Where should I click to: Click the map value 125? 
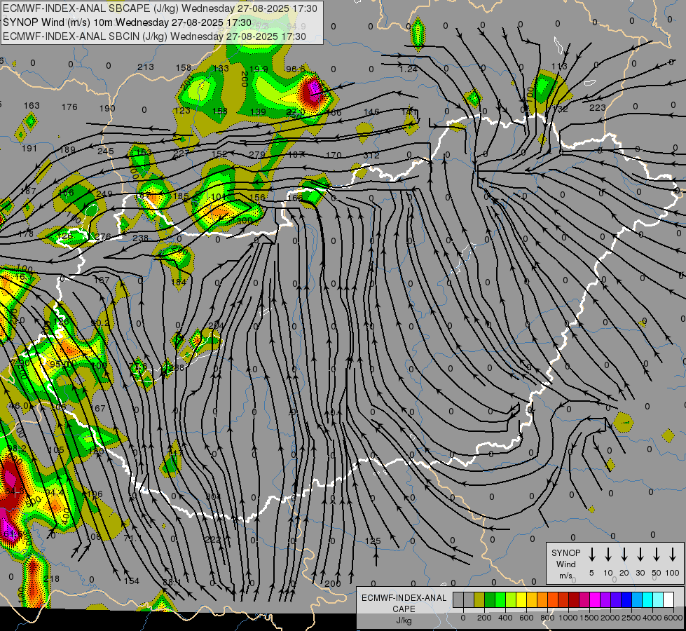click(373, 541)
